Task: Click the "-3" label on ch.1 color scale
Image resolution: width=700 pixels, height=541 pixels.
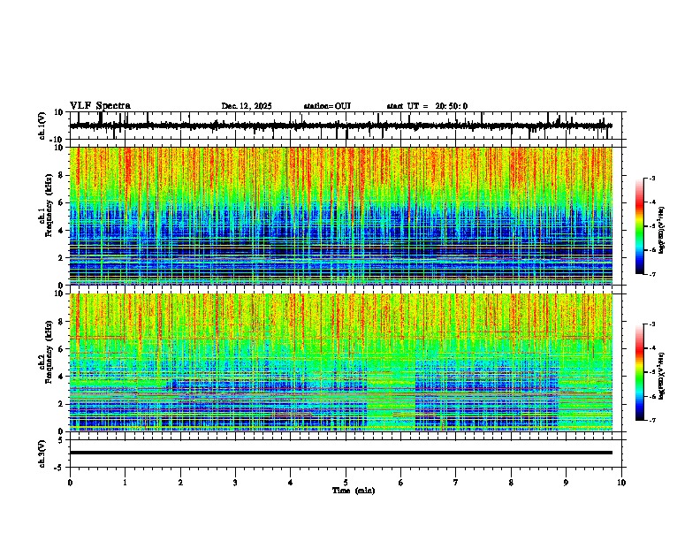Action: coord(652,178)
